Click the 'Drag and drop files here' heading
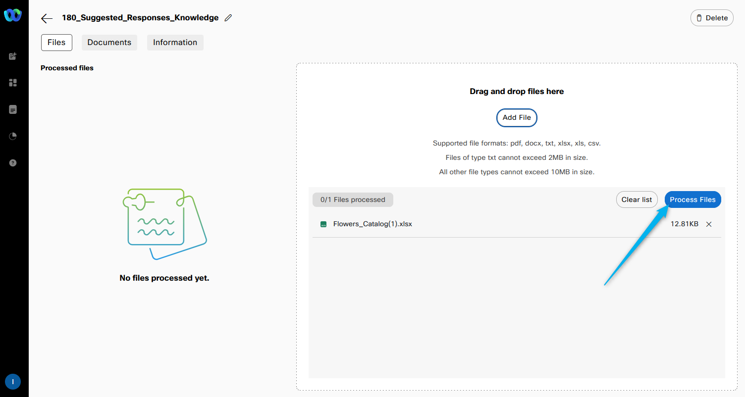This screenshot has height=397, width=745. (x=517, y=92)
